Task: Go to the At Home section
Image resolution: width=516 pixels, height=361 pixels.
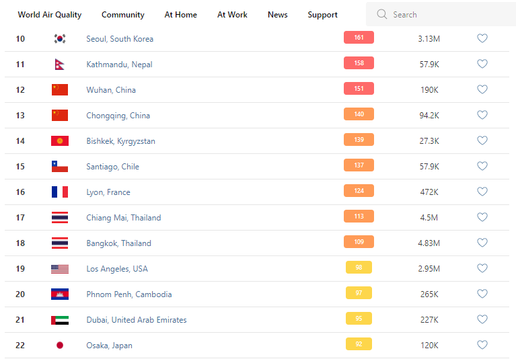Action: pyautogui.click(x=181, y=15)
